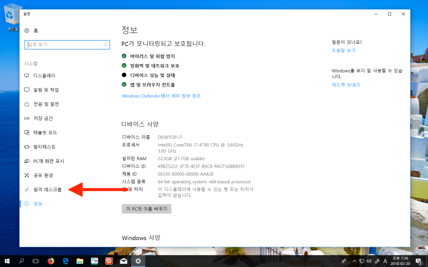Screen dimensions: 428x267
Task: Go to the Settings Home (홈) page
Action: click(31, 30)
